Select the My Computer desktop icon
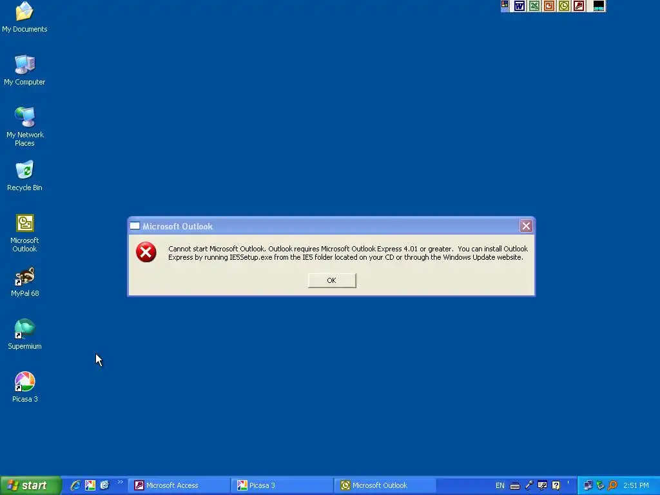Screen dimensions: 660x495 click(24, 70)
